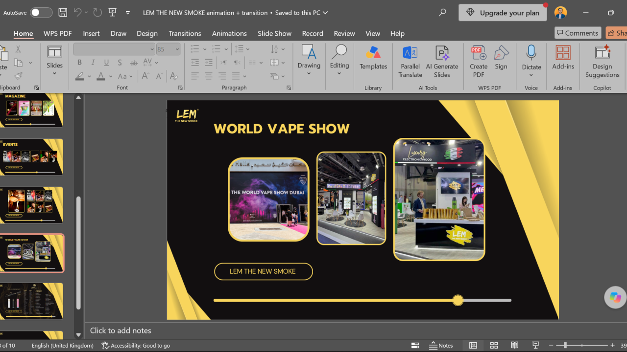Open the Search magnifier in title bar

(442, 13)
